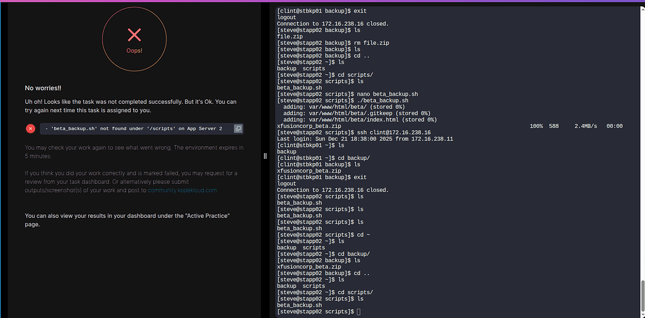Screen dimensions: 645x318
Task: Open the community.kodekloud.com link
Action: point(182,190)
